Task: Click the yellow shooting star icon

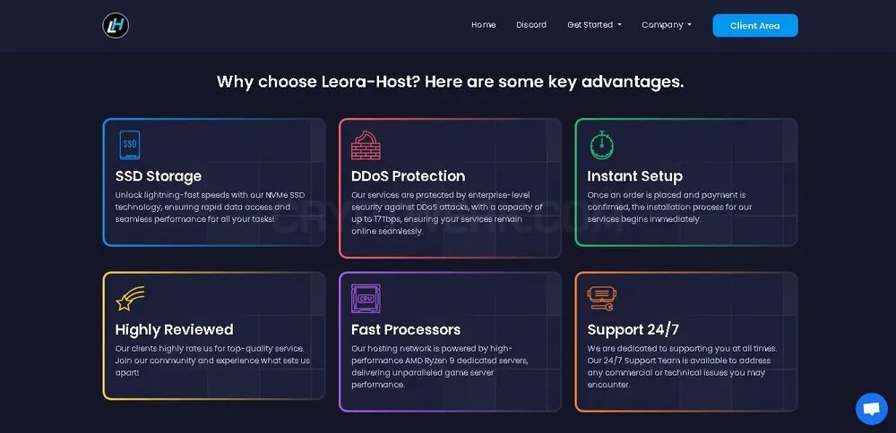Action: [130, 299]
